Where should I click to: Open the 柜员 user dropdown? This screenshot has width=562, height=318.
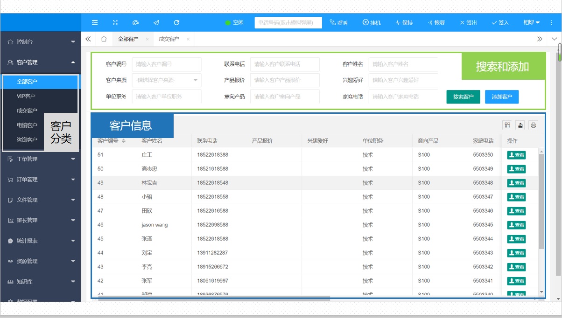click(x=531, y=22)
